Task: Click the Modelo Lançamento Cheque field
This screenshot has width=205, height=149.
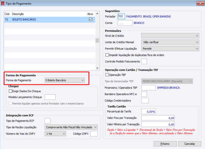Action: click(50, 97)
